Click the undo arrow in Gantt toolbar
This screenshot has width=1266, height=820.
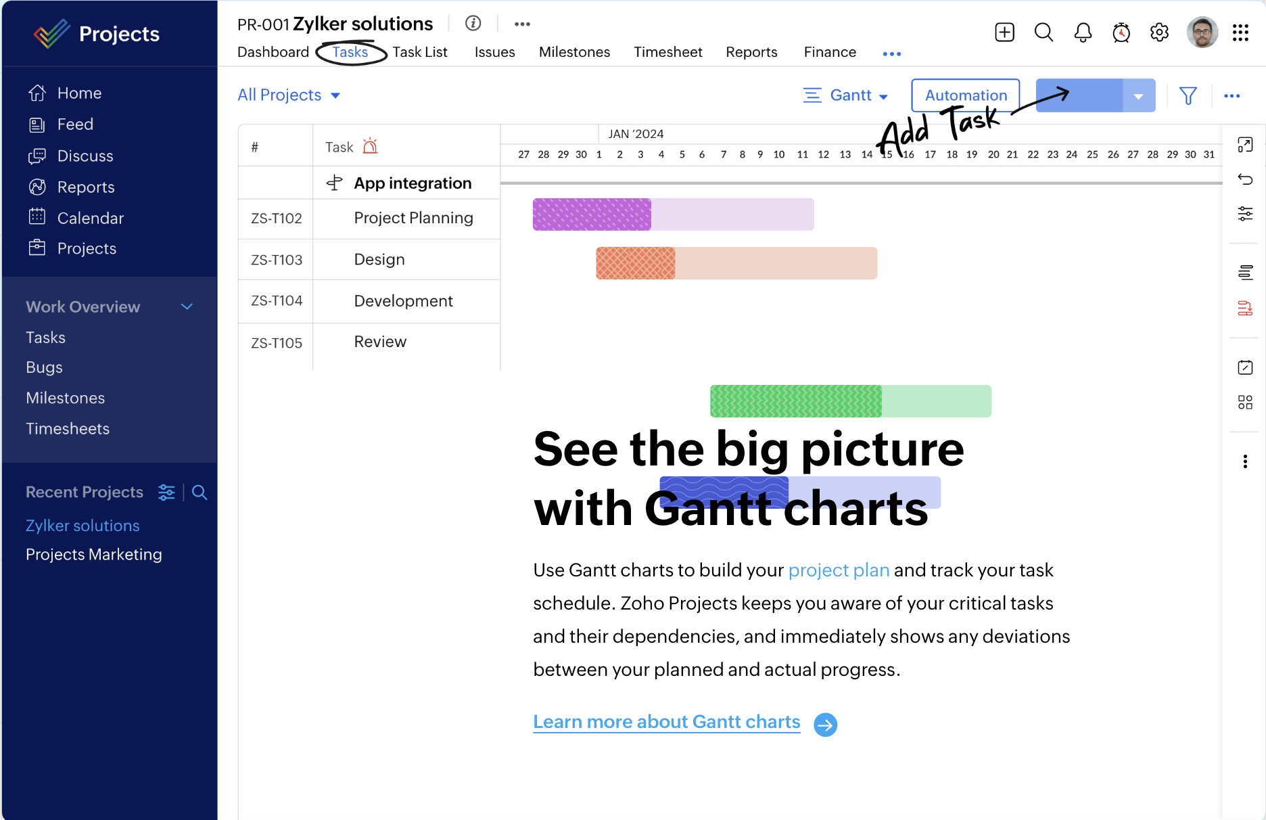[1245, 179]
